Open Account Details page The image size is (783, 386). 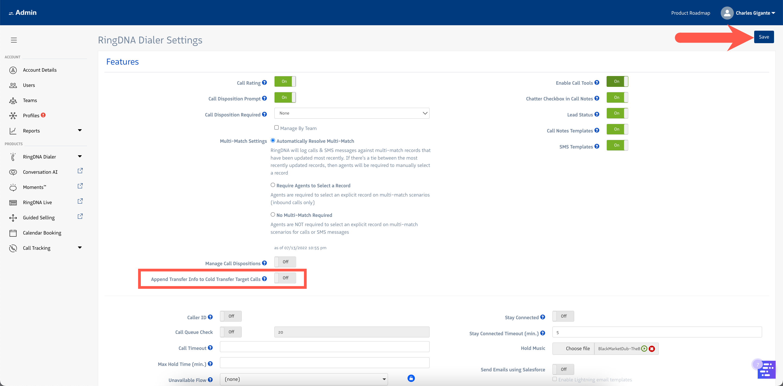coord(40,70)
